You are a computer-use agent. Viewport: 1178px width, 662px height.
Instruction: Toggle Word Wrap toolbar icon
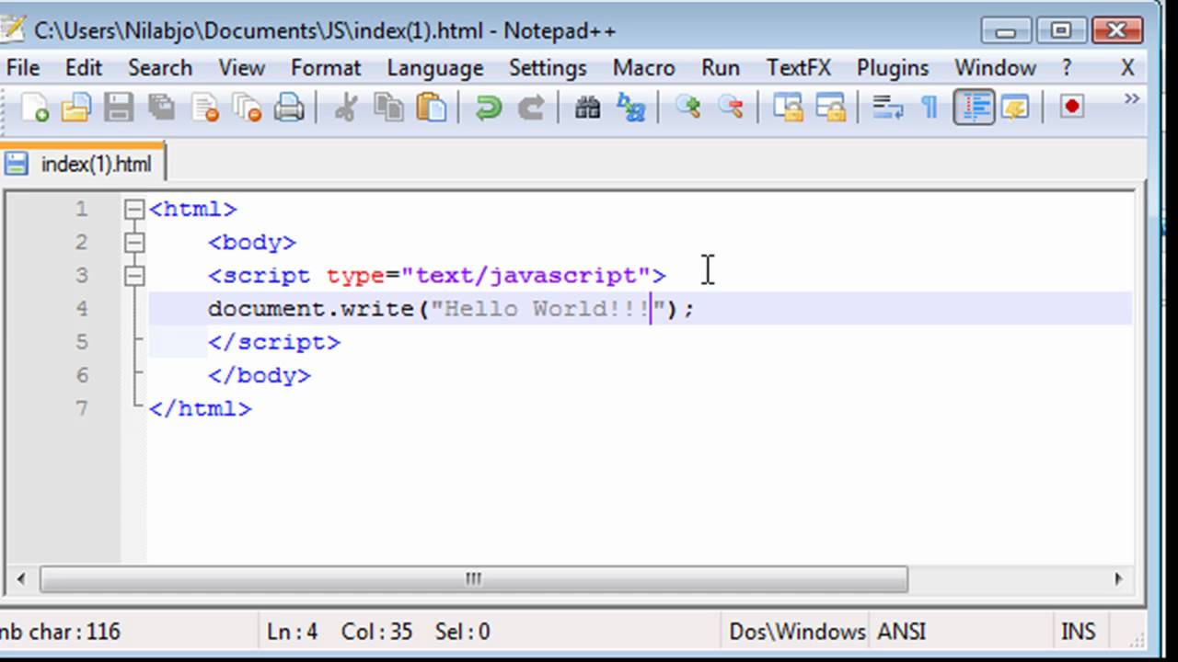click(x=886, y=108)
